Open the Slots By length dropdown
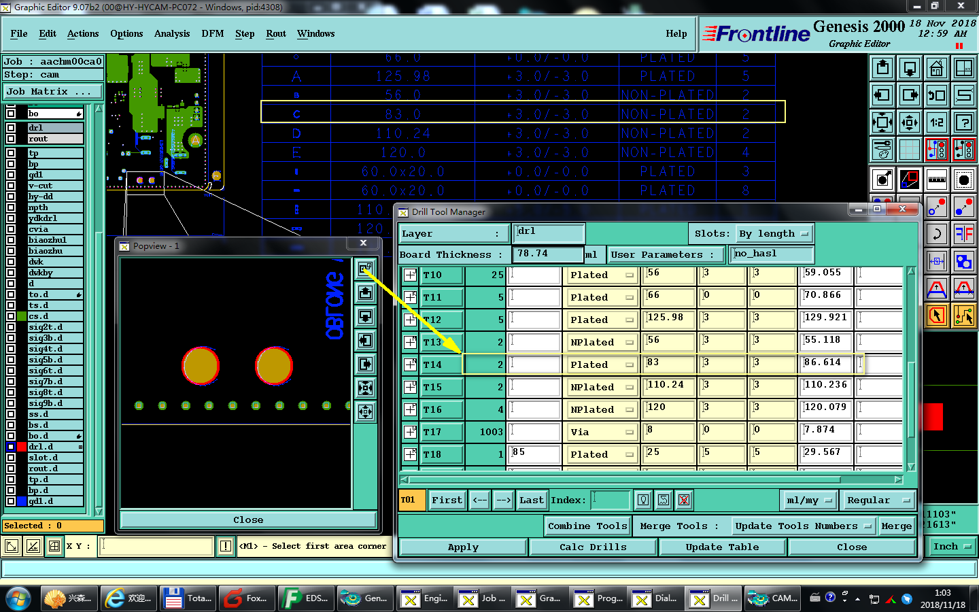 click(x=774, y=234)
